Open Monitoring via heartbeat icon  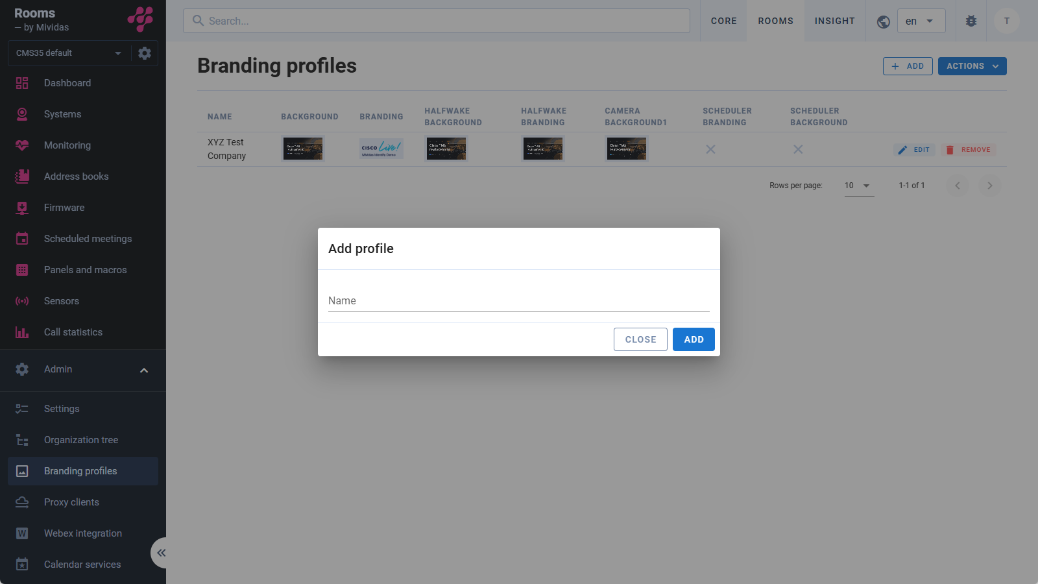22,145
